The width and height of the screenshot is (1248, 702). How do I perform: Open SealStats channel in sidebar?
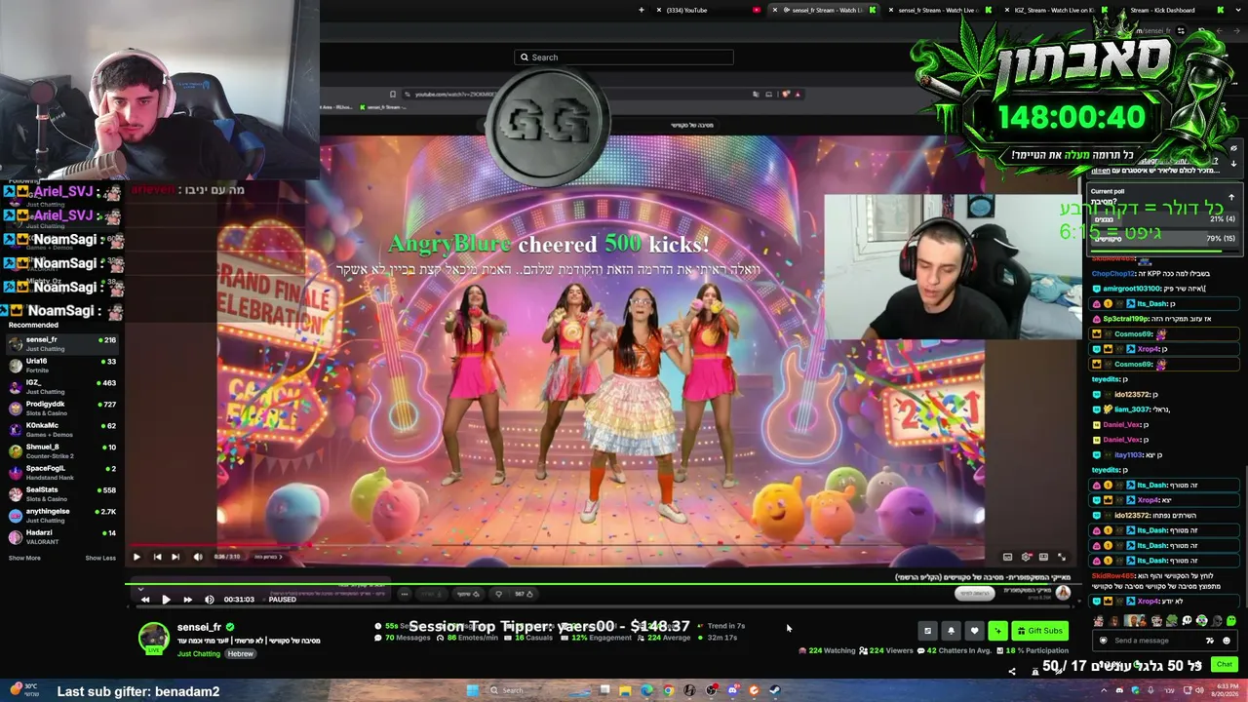coord(62,493)
